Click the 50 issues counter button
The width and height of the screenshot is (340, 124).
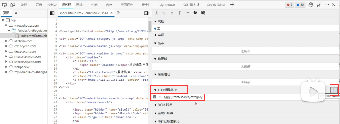300,5
